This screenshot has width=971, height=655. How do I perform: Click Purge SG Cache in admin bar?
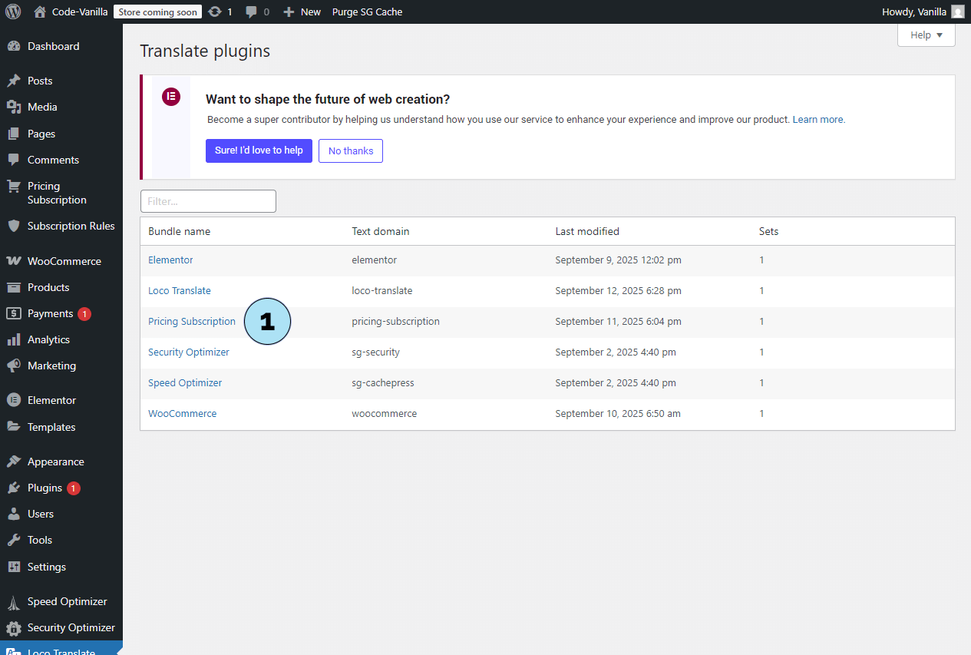(367, 12)
